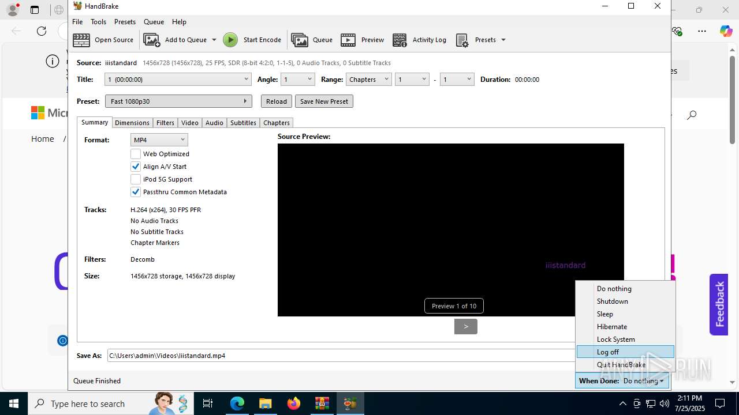Open the Help menu

pyautogui.click(x=179, y=22)
